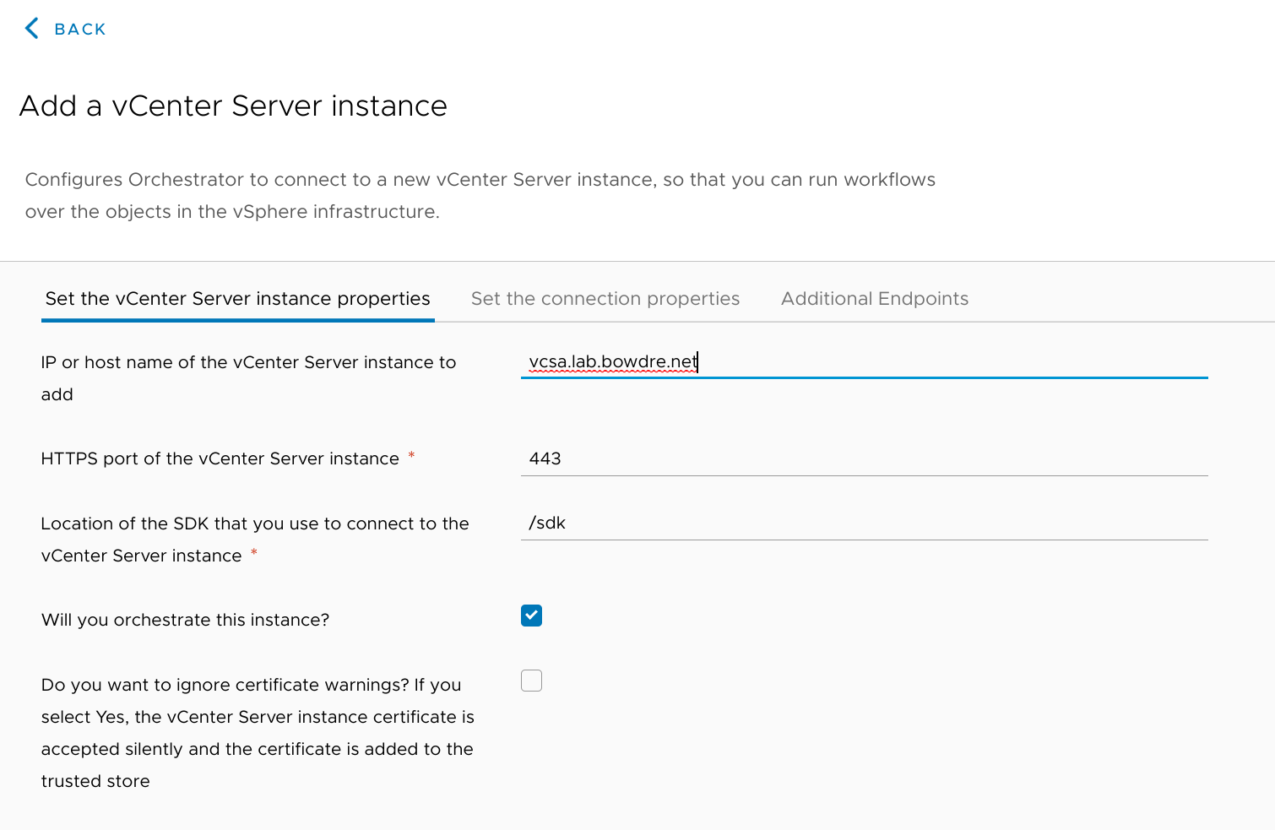
Task: Click the HTTPS port of the vCenter Server instance label
Action: point(220,458)
